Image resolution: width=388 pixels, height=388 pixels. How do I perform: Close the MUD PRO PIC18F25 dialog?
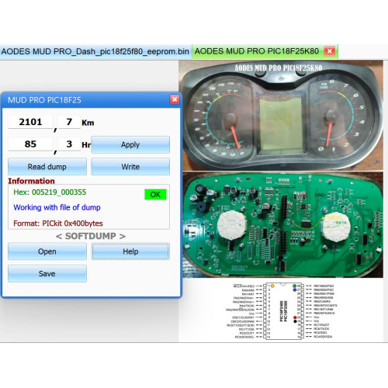[x=175, y=99]
